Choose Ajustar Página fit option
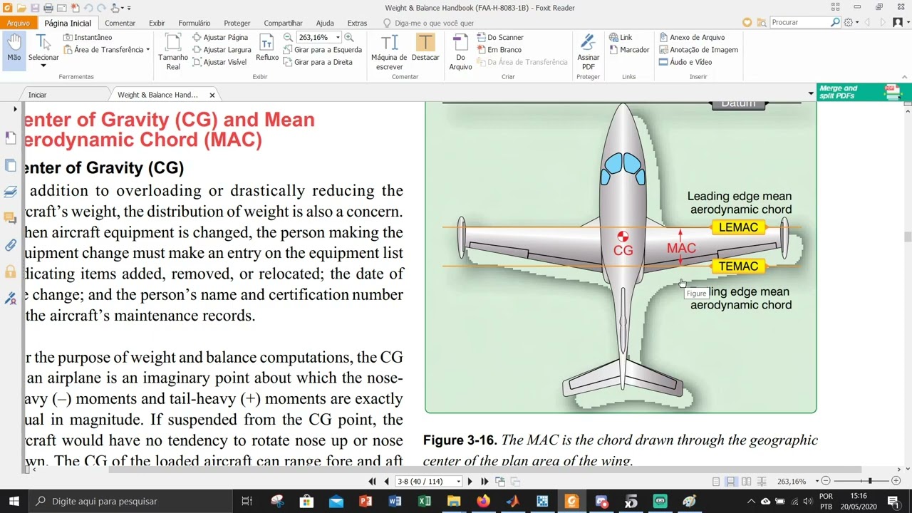This screenshot has width=912, height=513. click(x=220, y=37)
